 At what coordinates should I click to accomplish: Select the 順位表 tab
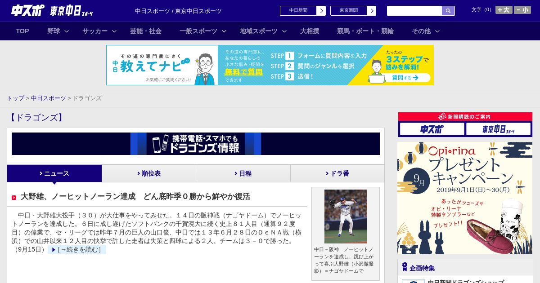point(149,173)
